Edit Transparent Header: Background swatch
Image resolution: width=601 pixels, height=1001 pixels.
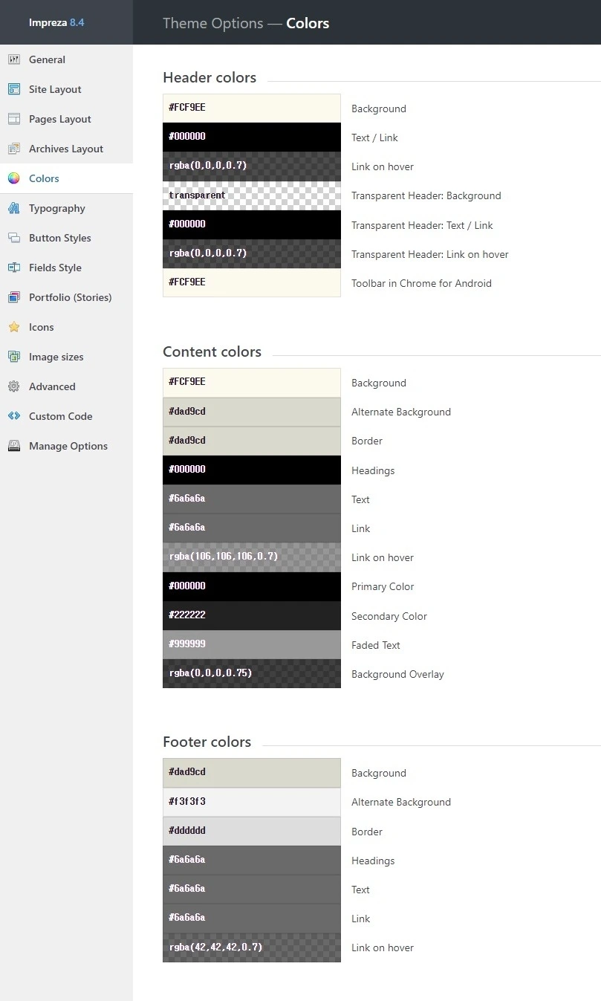(252, 195)
